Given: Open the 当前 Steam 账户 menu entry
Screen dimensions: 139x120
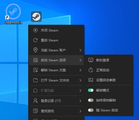Looking at the screenshot, I should click(x=56, y=50).
